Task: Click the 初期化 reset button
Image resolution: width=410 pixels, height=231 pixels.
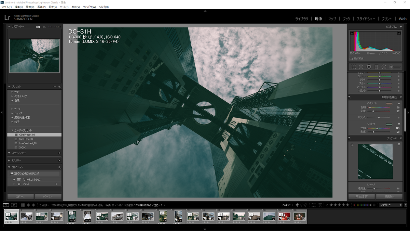Action: [x=389, y=197]
